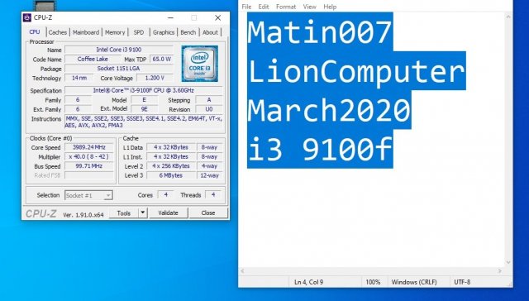Click the line Matin007 in Notepad

click(320, 32)
